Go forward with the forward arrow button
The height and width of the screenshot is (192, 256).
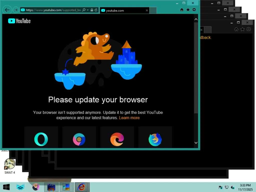click(x=16, y=10)
